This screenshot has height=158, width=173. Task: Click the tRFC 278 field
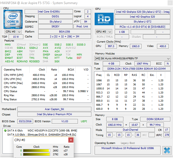tap(167, 135)
